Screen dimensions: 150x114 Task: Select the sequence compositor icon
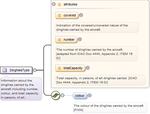(55, 95)
